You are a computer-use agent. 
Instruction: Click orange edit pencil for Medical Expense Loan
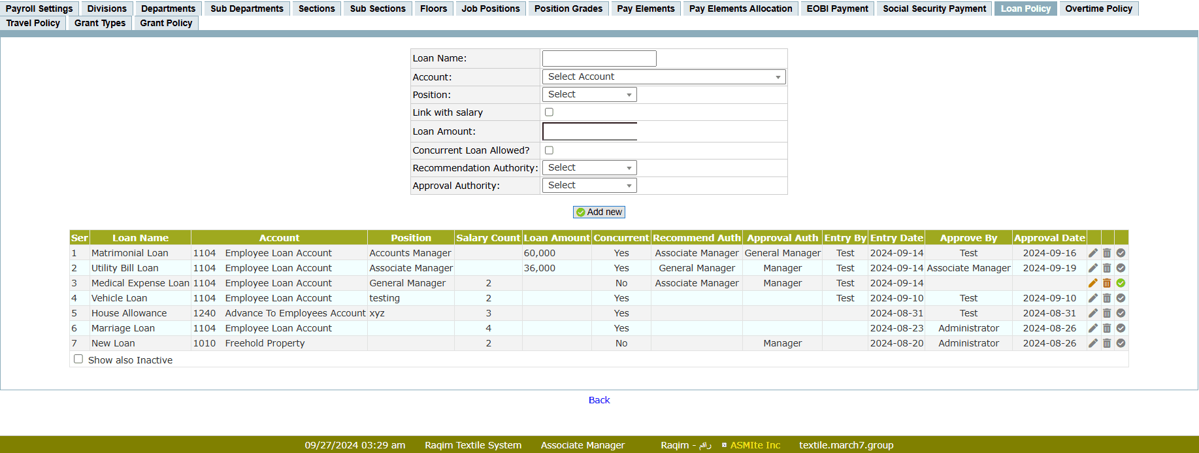[1092, 283]
